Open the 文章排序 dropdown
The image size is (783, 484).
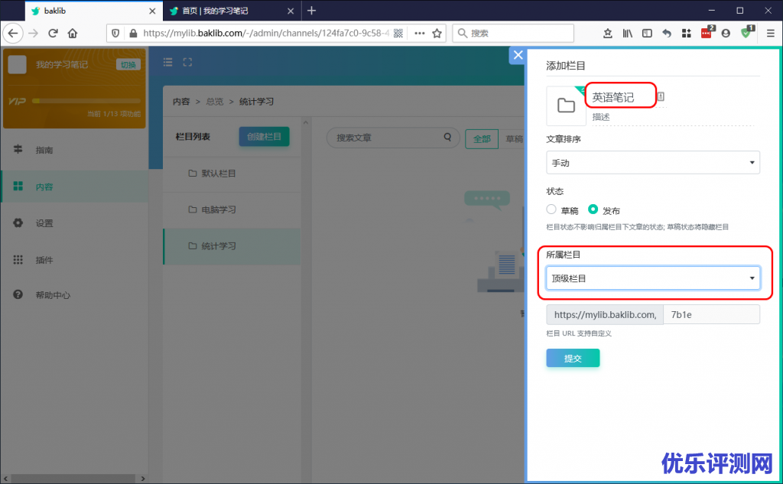pyautogui.click(x=652, y=163)
